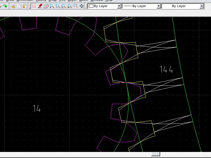
Task: Click the Copy icon
Action: 19,6
